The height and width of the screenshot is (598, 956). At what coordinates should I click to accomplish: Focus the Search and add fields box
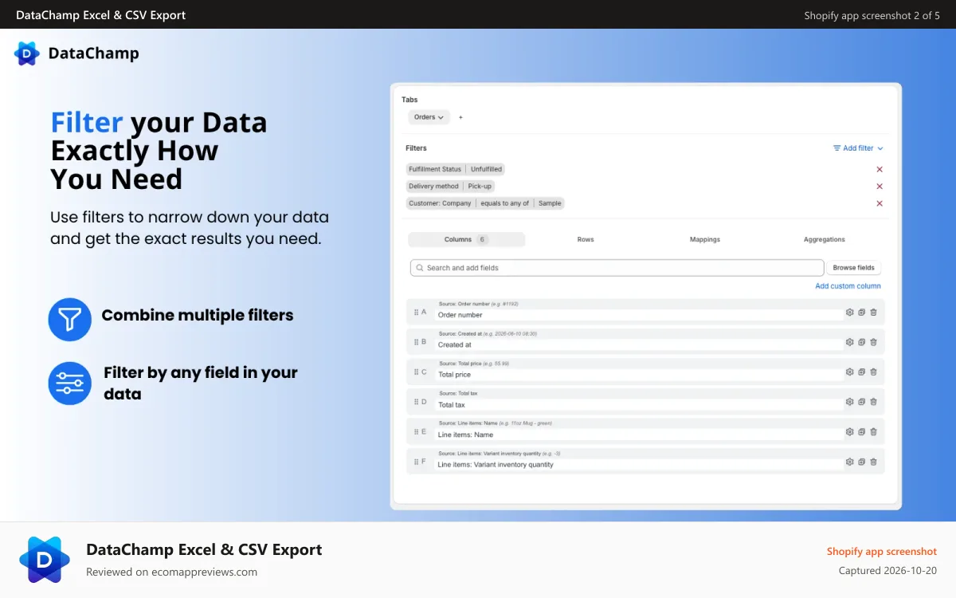617,268
